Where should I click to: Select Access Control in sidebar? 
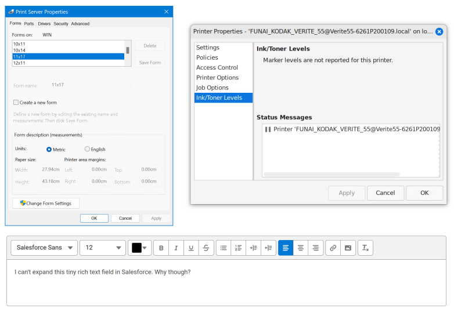click(x=224, y=68)
